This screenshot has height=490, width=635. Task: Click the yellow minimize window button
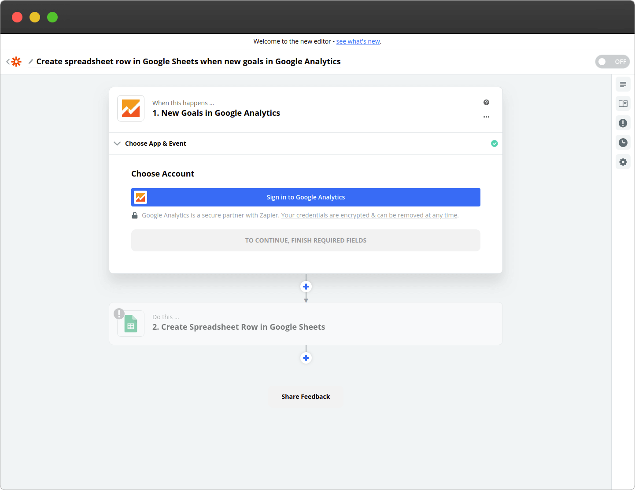click(x=35, y=17)
